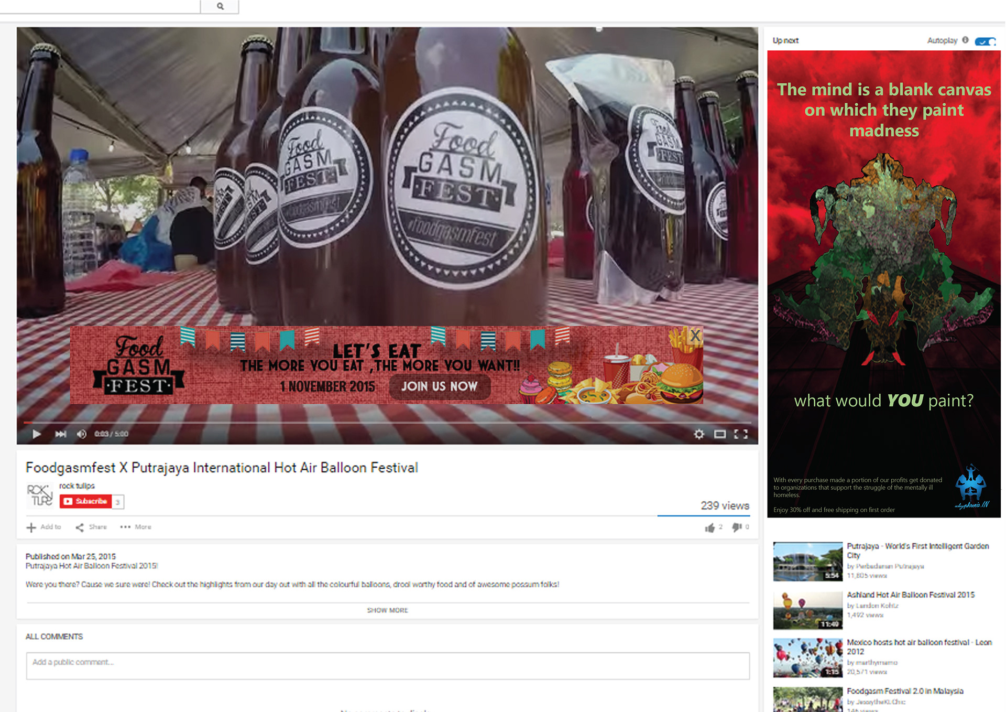This screenshot has height=712, width=1006.
Task: Open the rock tulips channel avatar
Action: pyautogui.click(x=40, y=495)
